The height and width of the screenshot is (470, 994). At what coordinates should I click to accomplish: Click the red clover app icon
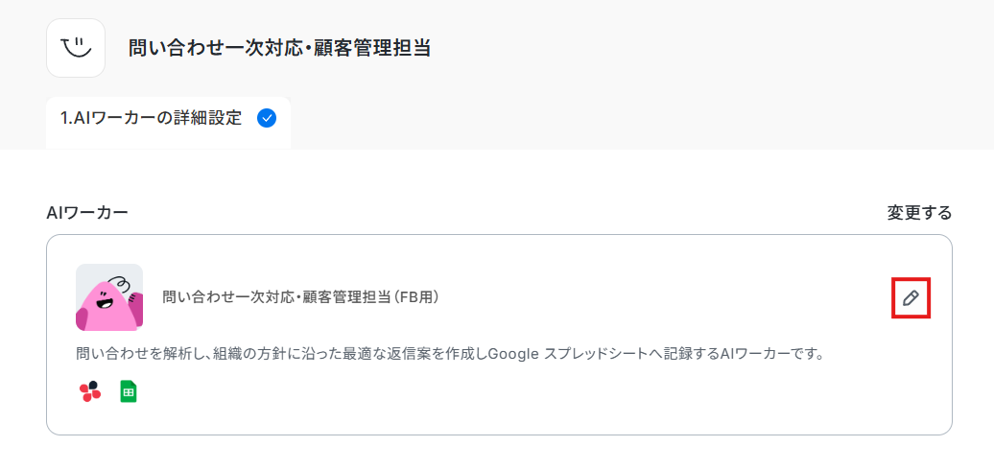(x=90, y=392)
